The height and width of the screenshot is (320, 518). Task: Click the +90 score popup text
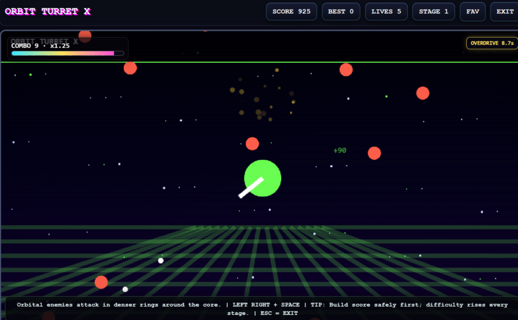click(x=340, y=150)
